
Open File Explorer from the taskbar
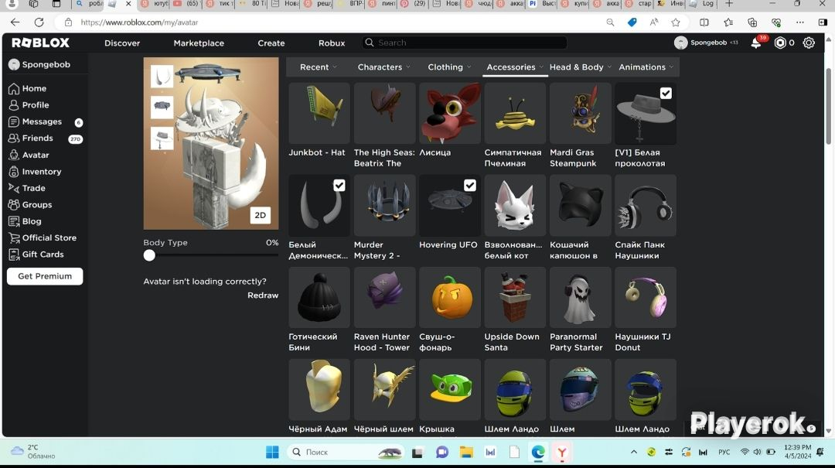pyautogui.click(x=466, y=452)
